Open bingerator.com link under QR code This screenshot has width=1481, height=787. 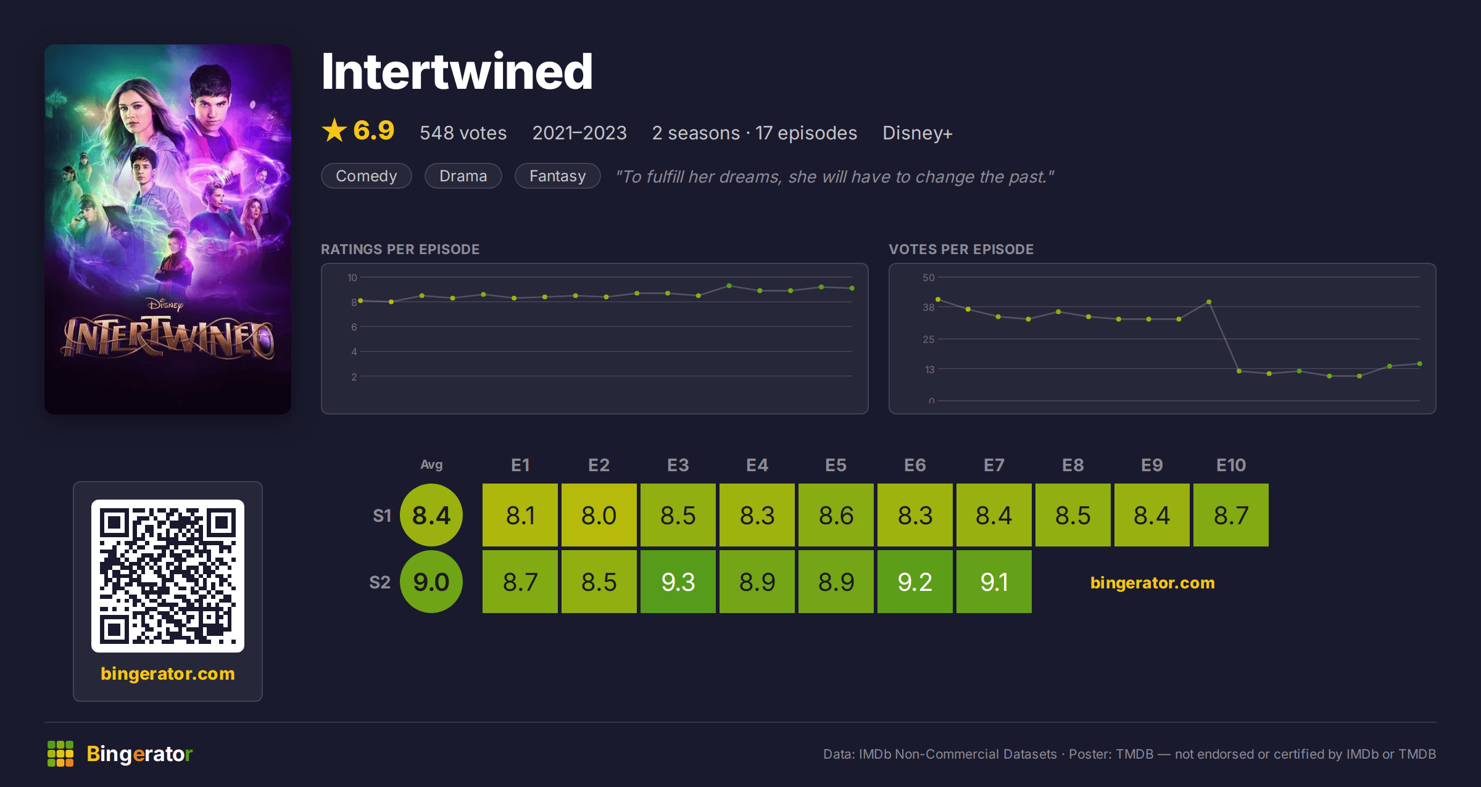coord(168,674)
